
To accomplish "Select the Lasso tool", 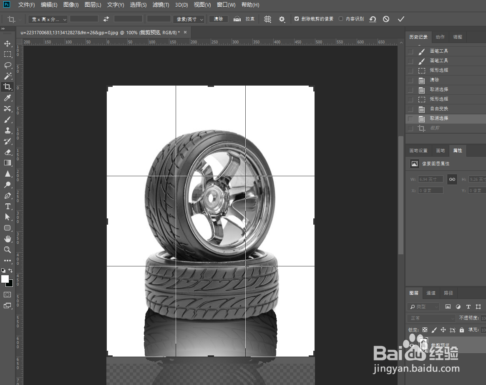I will click(x=8, y=65).
